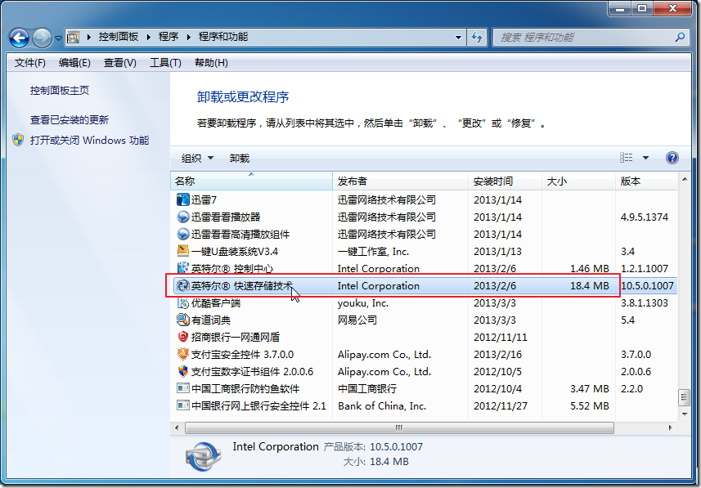Image resolution: width=701 pixels, height=488 pixels.
Task: Click the Refresh button beside address bar
Action: click(x=477, y=38)
